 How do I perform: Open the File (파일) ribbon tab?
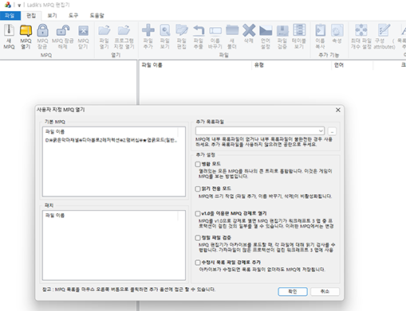[x=10, y=16]
